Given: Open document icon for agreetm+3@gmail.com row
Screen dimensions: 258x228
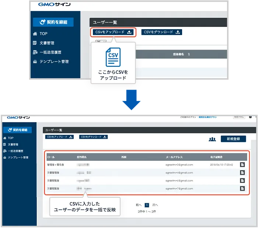Looking at the screenshot, I should click(242, 165).
